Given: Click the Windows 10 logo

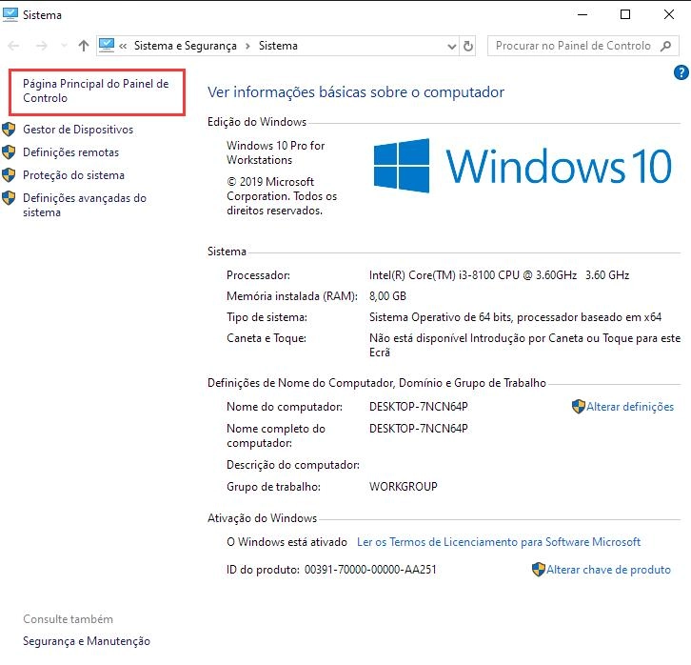Looking at the screenshot, I should point(523,166).
